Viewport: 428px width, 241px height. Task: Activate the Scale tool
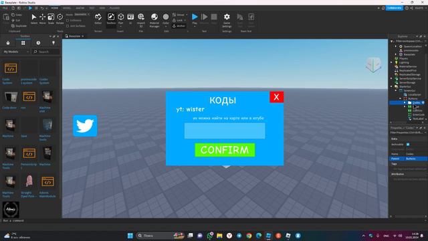51,19
